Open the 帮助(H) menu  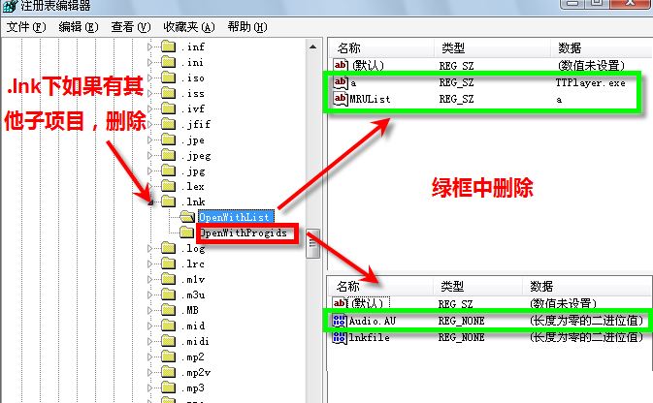click(x=247, y=27)
